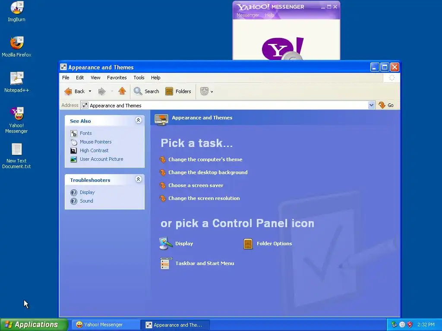Go up one level with the Up icon

[122, 91]
